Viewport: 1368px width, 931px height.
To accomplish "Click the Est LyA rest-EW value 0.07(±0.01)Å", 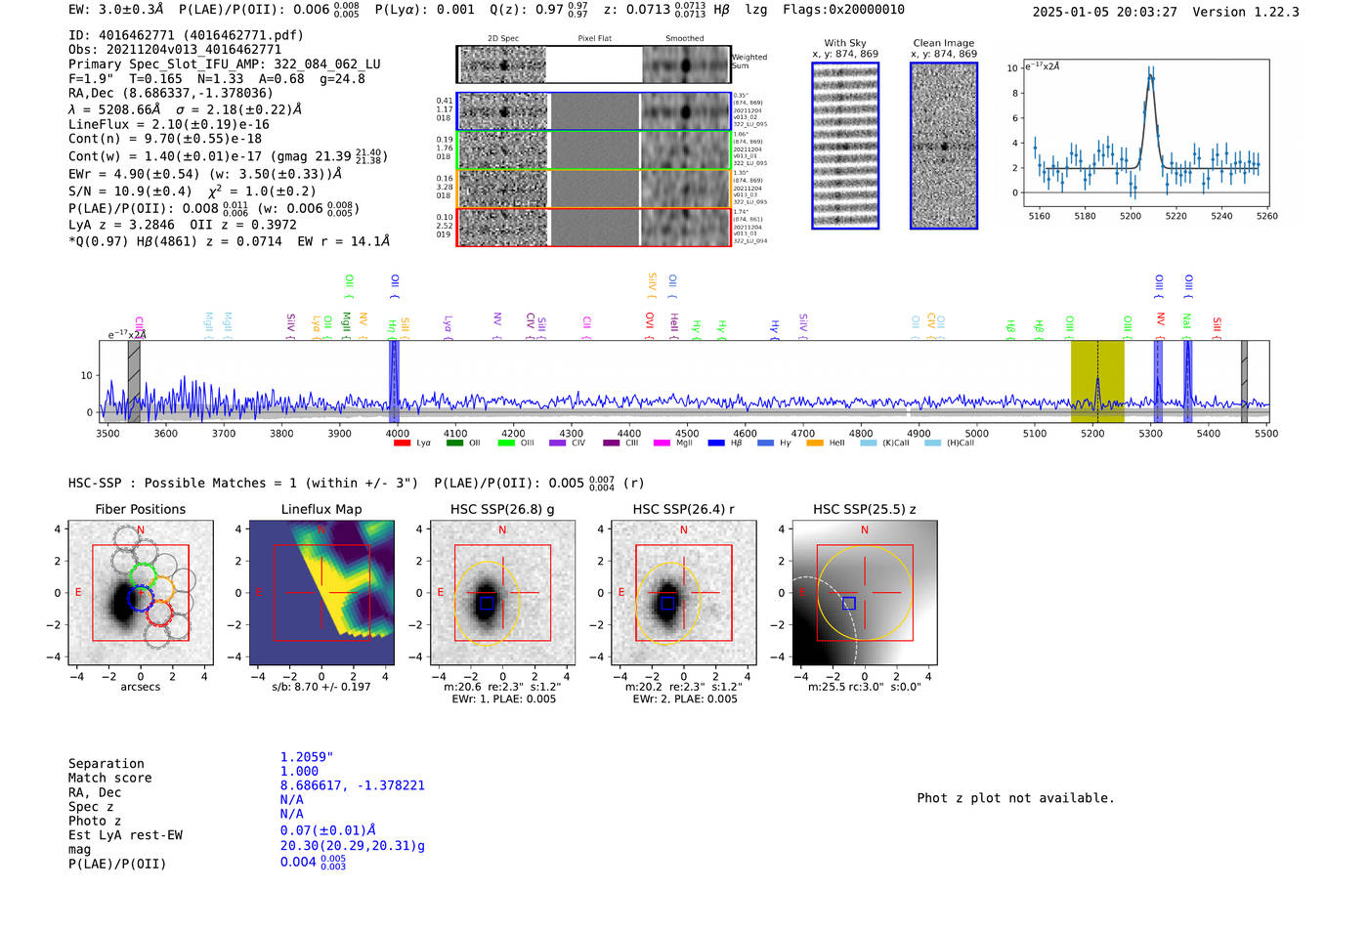I will [328, 830].
